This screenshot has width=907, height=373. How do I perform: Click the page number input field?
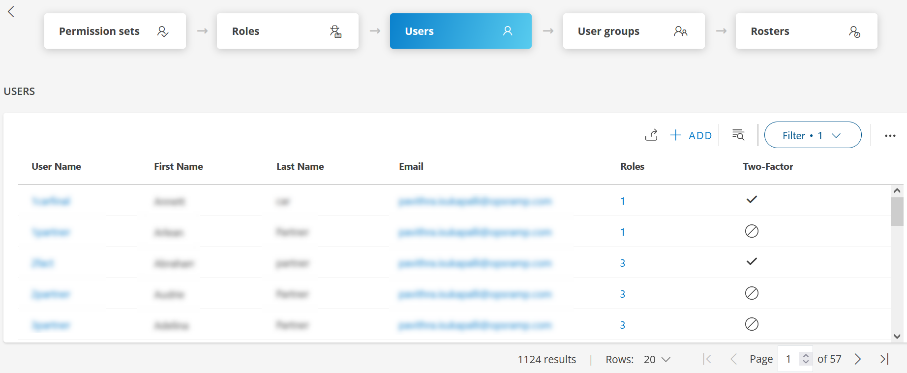click(789, 359)
